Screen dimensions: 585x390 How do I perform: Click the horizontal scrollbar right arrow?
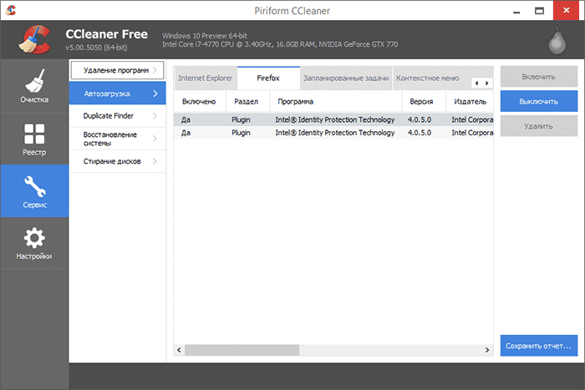click(487, 350)
